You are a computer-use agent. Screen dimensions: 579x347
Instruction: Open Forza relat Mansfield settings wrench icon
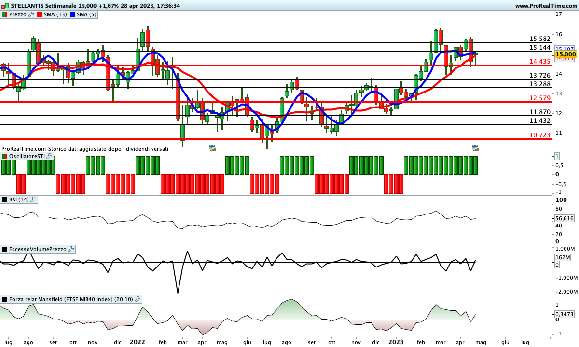point(138,299)
